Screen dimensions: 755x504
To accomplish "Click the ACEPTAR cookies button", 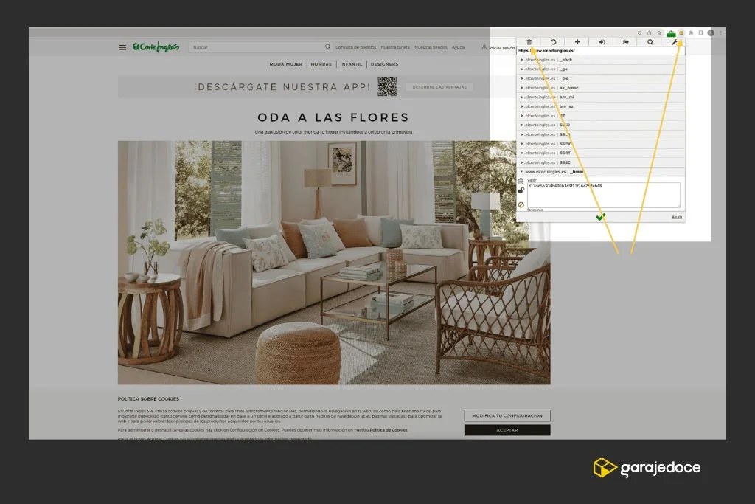I will (x=507, y=429).
